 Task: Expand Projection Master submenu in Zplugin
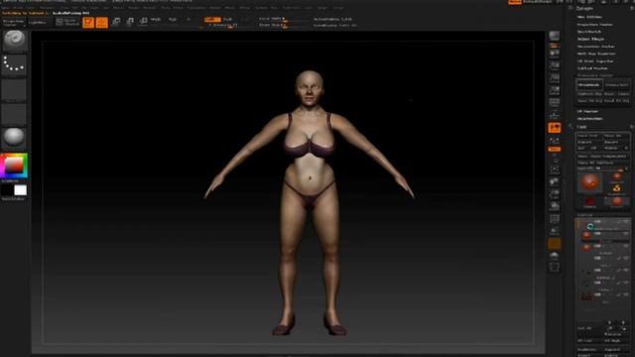click(595, 25)
